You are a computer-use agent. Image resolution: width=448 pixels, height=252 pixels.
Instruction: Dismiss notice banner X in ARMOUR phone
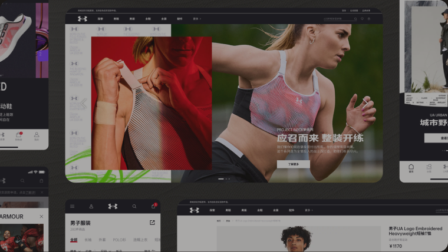point(42,193)
